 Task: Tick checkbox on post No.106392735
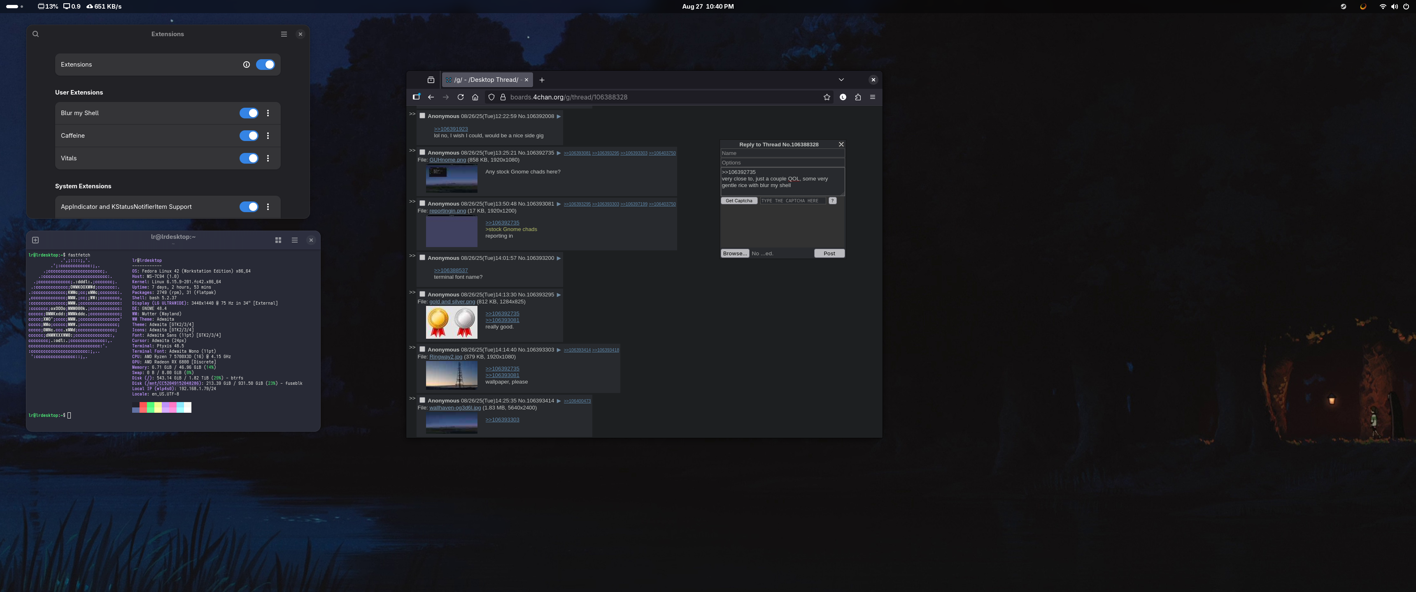click(422, 152)
